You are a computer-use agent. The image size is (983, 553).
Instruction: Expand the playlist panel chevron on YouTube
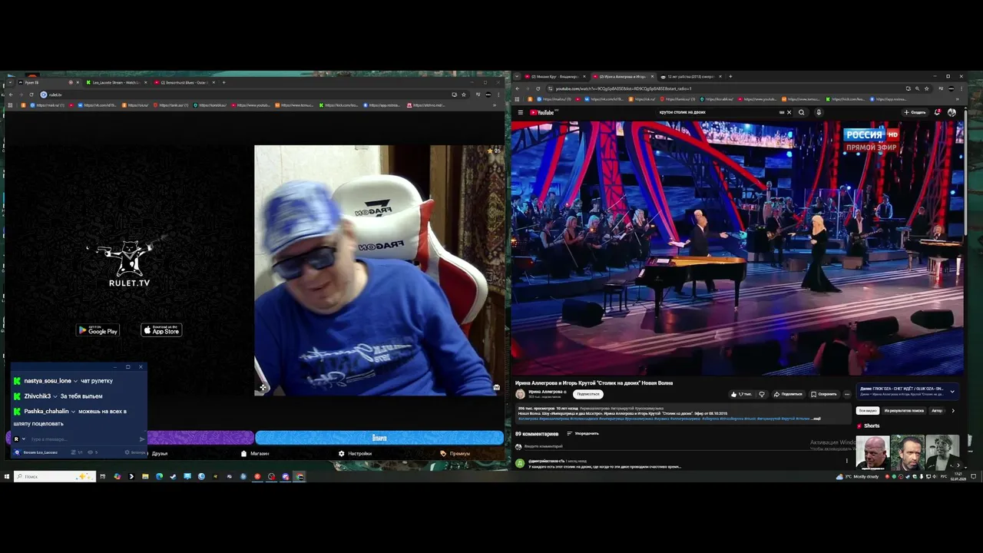click(952, 392)
